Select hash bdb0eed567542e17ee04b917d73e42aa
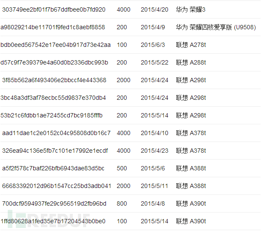This screenshot has height=231, width=261. click(x=56, y=45)
